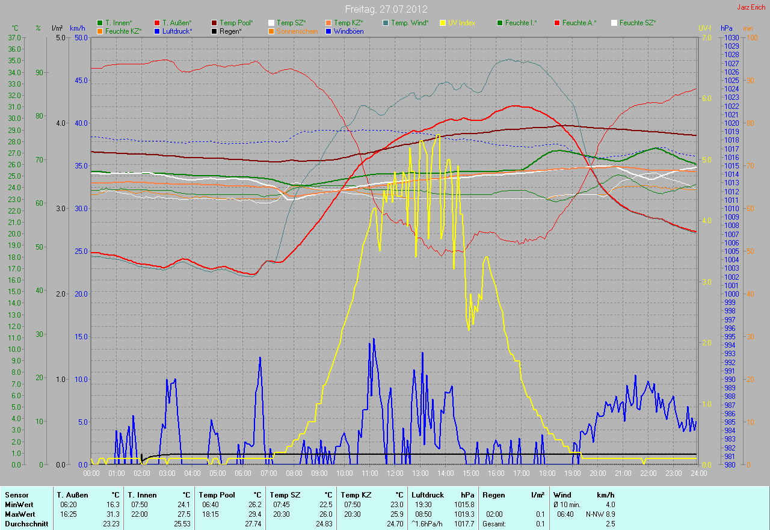Click the Temp SZ minimum value 22.5
The image size is (770, 530).
click(x=325, y=505)
